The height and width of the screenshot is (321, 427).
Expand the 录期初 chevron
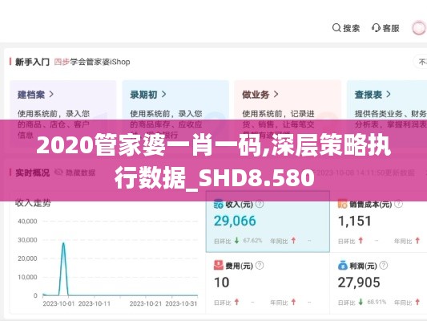click(164, 95)
